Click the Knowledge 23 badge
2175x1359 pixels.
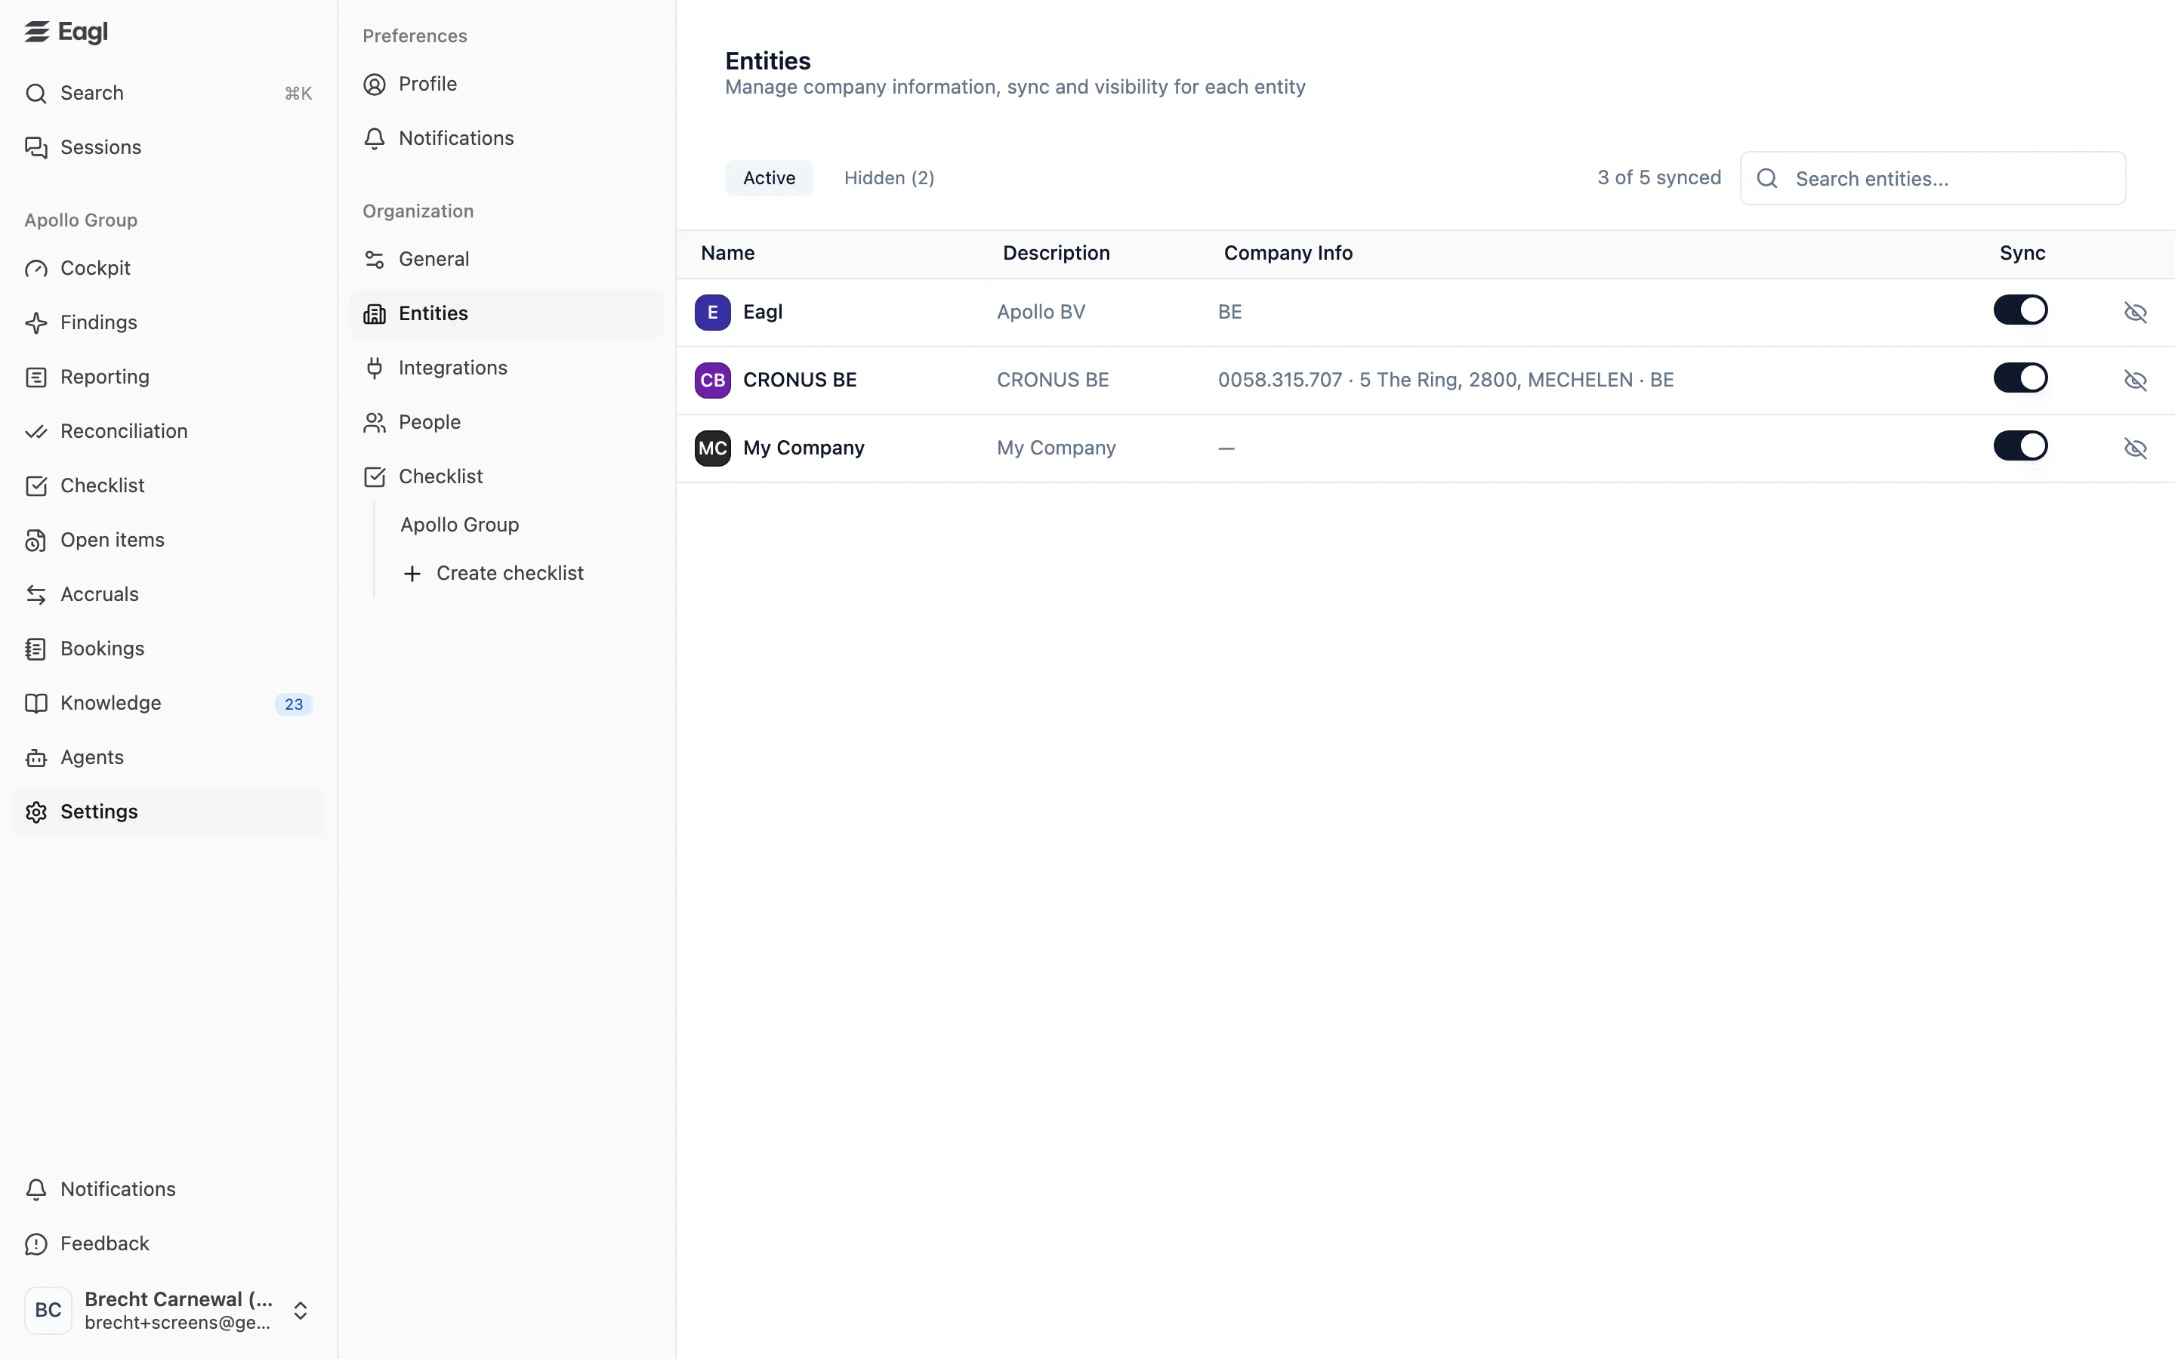[x=294, y=704]
